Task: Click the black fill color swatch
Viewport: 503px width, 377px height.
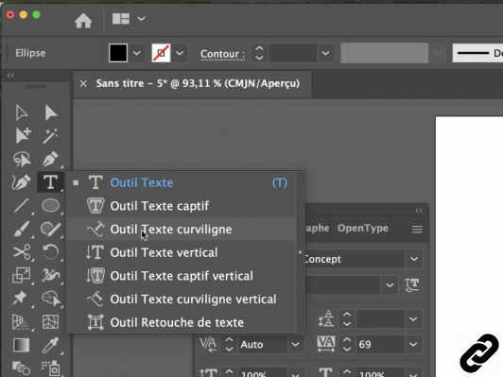Action: 118,53
